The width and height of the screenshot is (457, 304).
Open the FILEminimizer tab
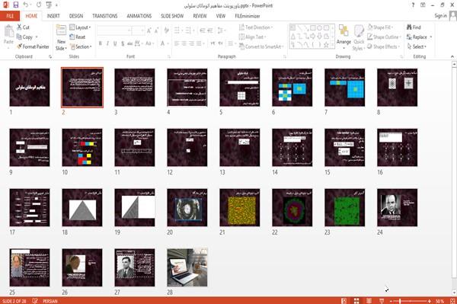click(x=247, y=16)
